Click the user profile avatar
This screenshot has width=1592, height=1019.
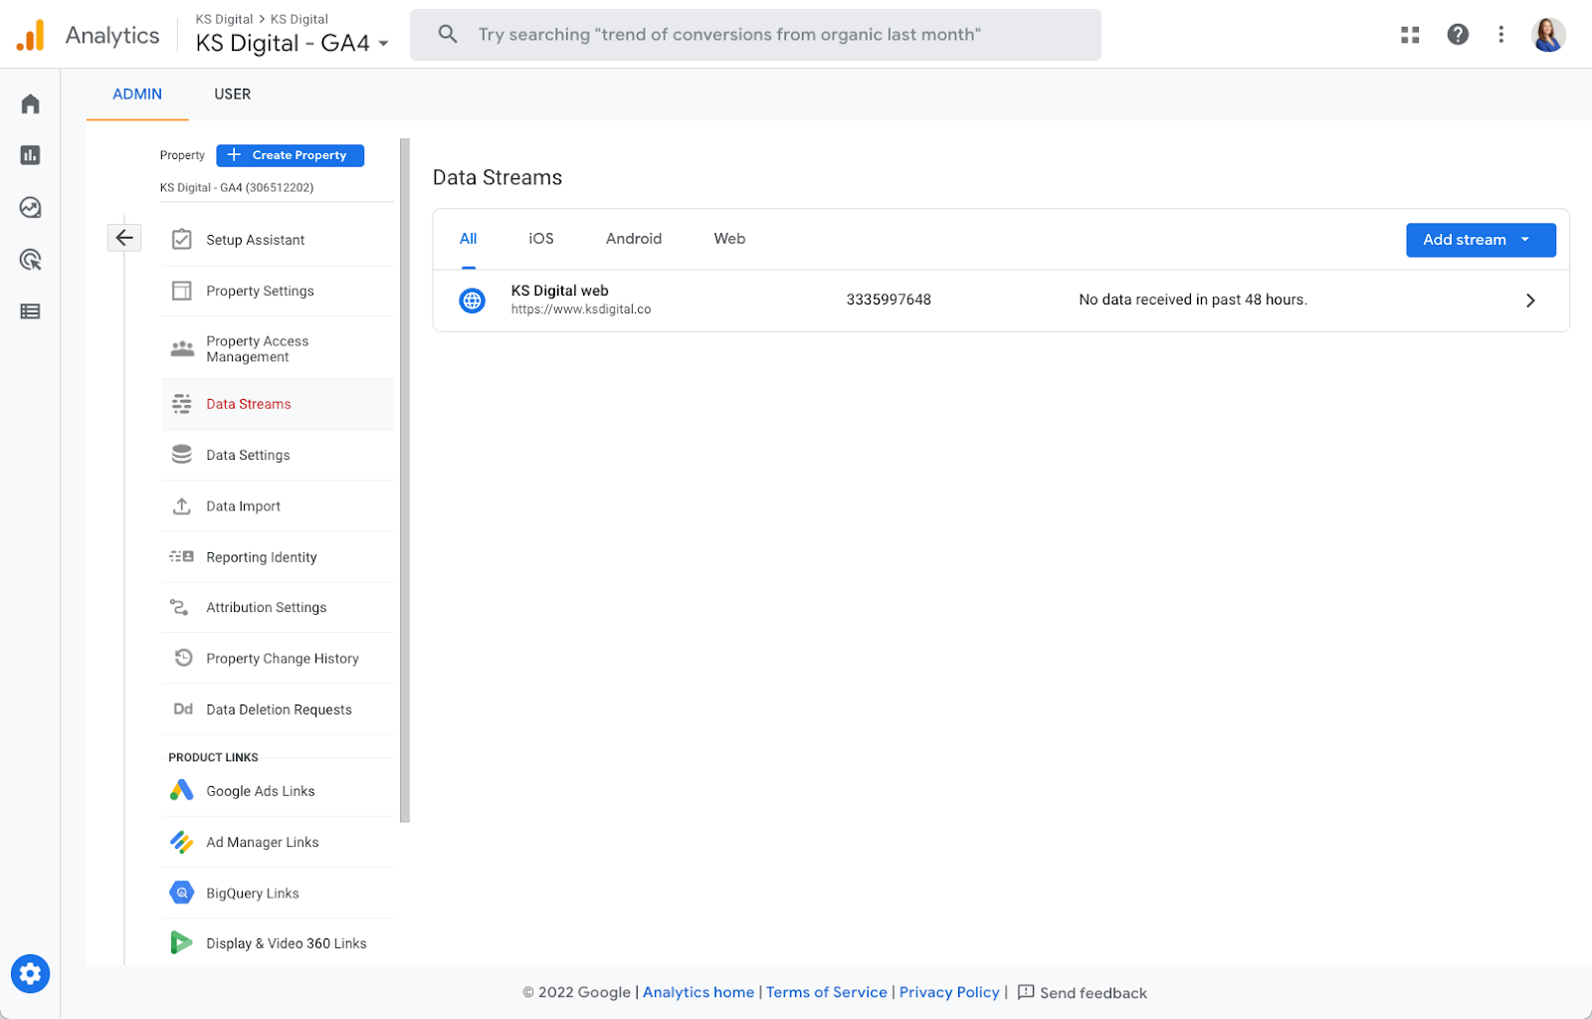(x=1548, y=35)
